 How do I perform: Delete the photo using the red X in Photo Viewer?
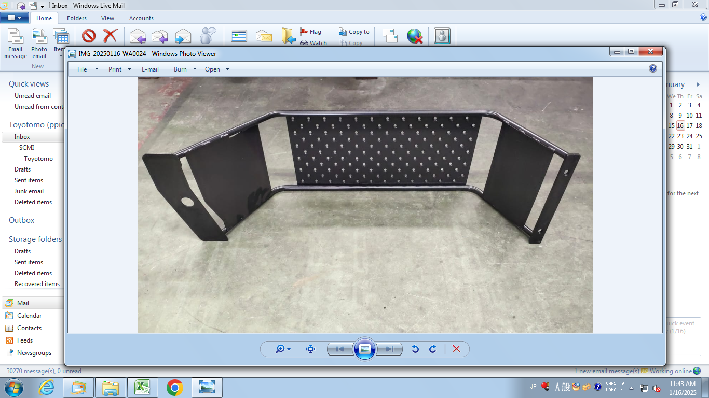click(x=456, y=349)
